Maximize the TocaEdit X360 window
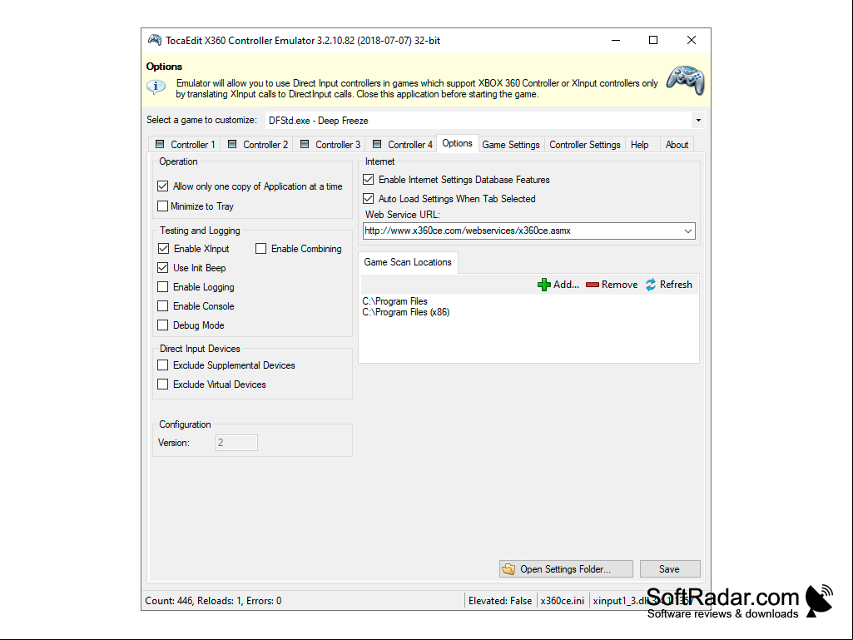The width and height of the screenshot is (853, 640). 653,40
